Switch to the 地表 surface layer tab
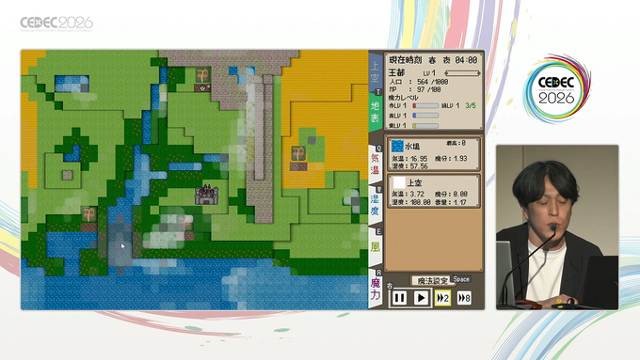This screenshot has width=640, height=360. point(375,112)
